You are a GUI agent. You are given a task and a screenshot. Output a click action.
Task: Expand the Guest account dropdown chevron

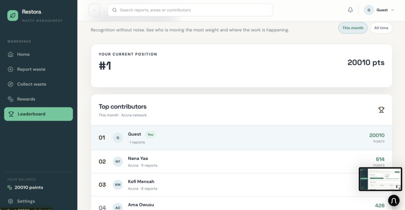tap(392, 10)
